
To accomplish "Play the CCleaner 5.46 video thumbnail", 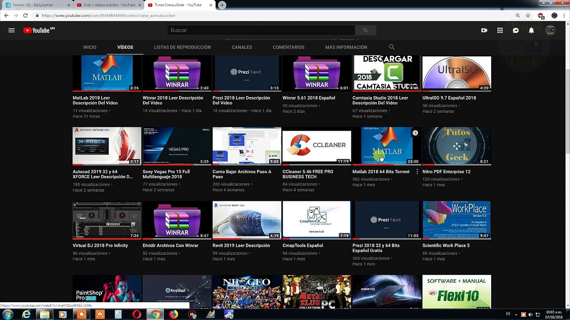I will (x=317, y=146).
